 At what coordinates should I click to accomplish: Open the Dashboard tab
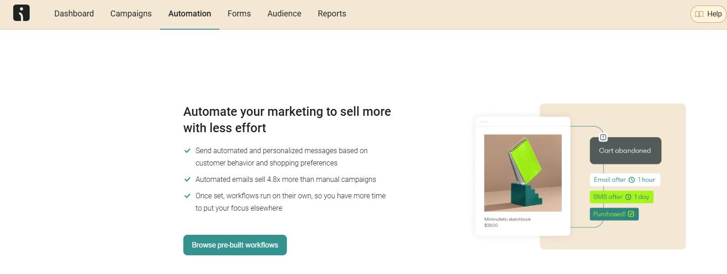pos(74,14)
